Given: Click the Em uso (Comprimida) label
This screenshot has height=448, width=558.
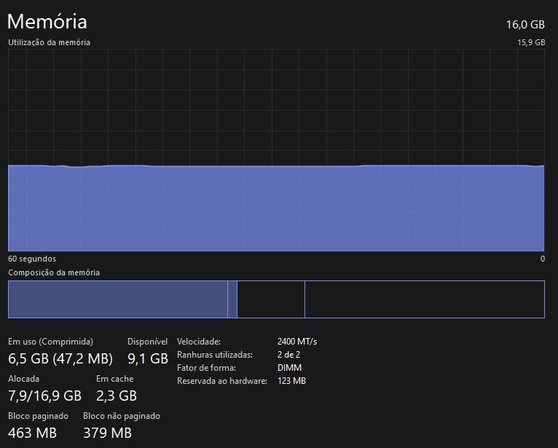Looking at the screenshot, I should click(50, 342).
